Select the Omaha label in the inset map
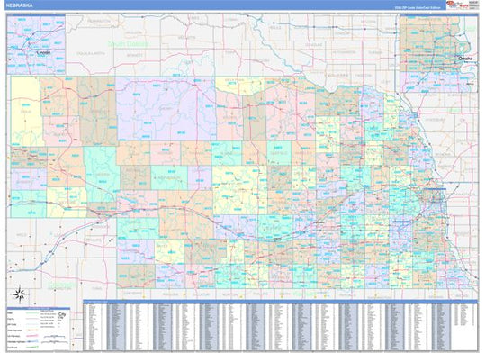 tap(465, 58)
